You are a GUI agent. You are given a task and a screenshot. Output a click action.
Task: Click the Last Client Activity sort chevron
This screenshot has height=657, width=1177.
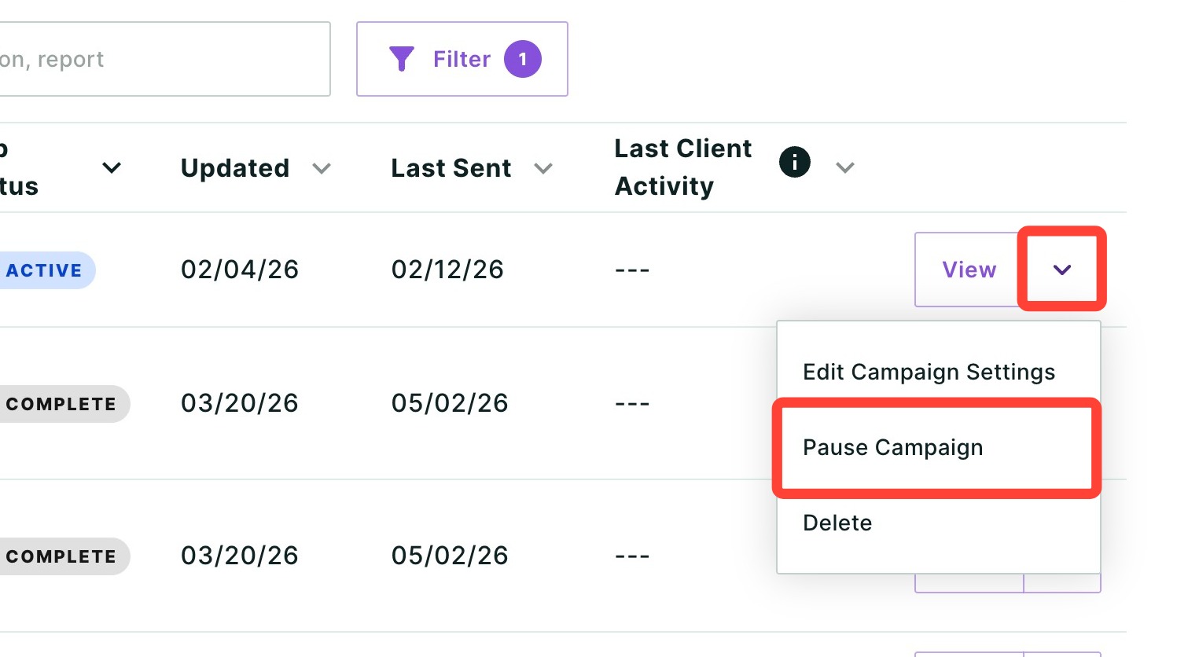845,167
